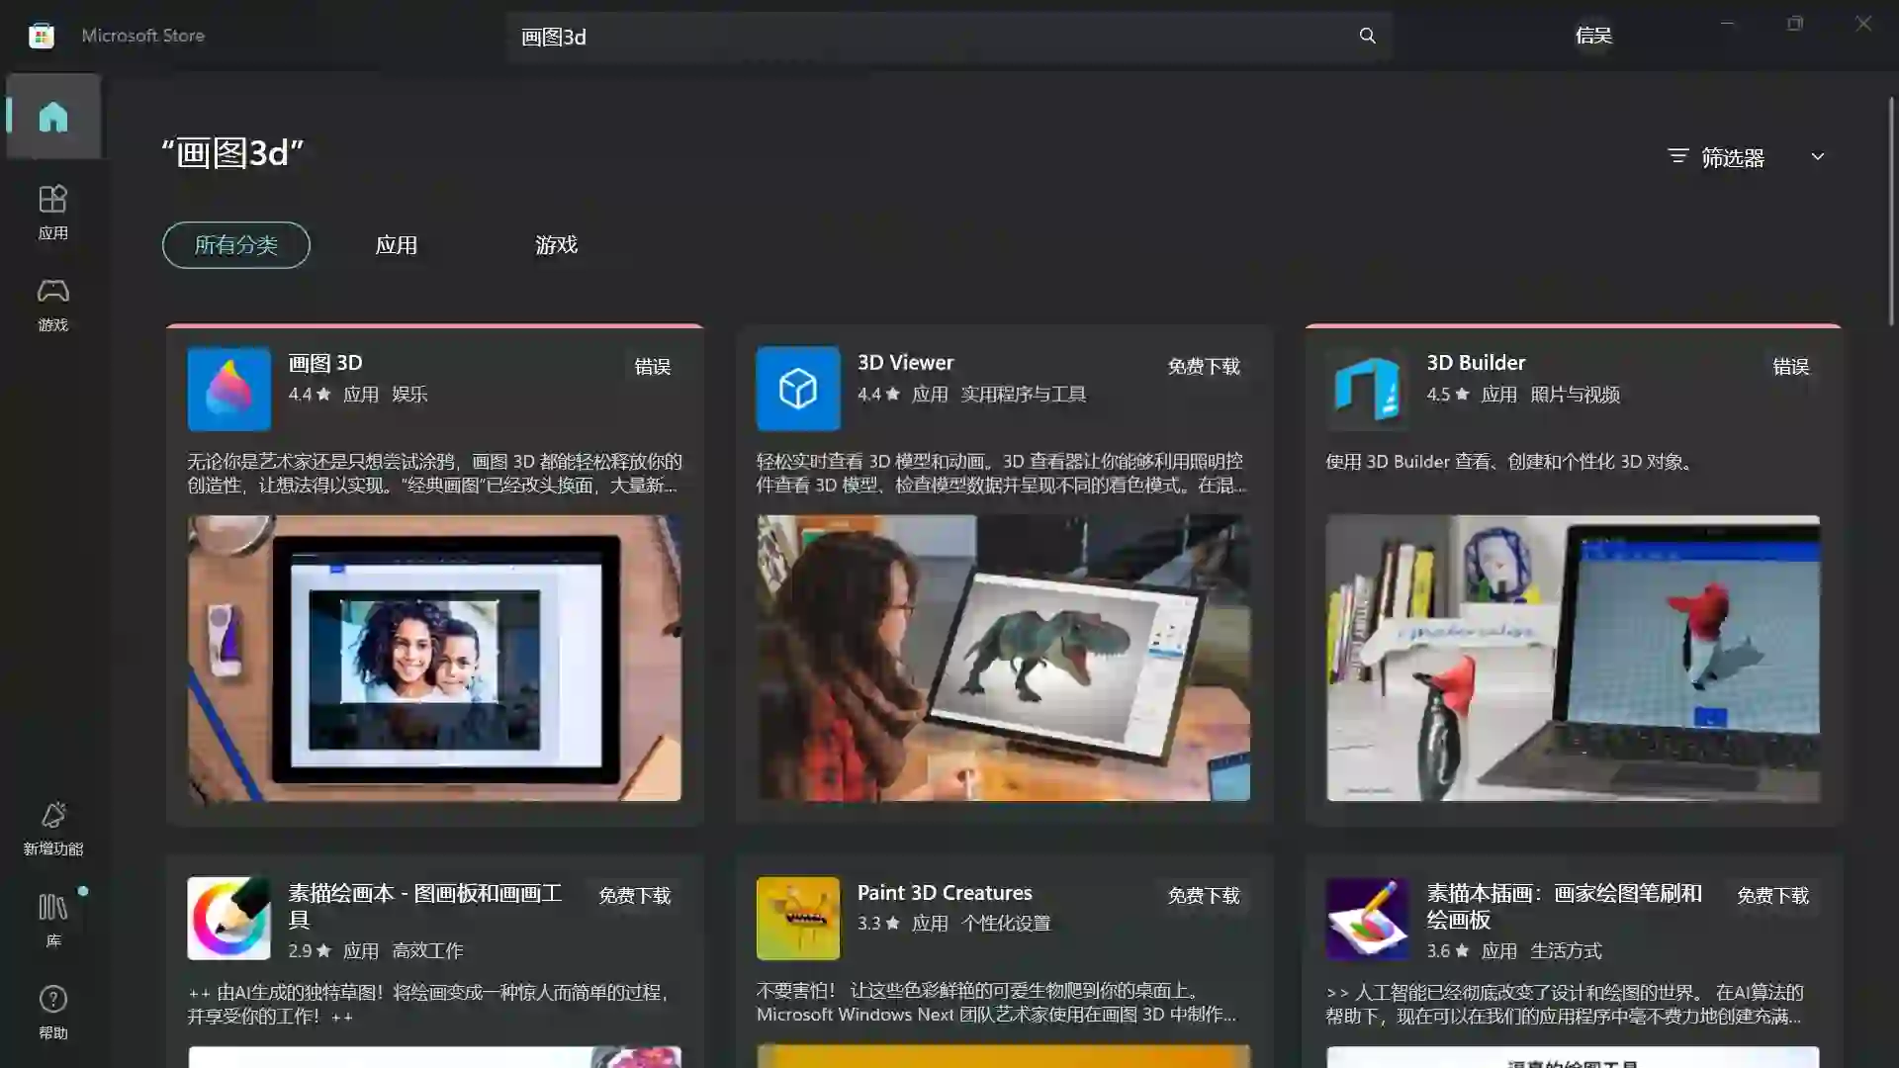Select the 3D Builder app icon
Screen dimensions: 1899x1068
coord(1366,388)
